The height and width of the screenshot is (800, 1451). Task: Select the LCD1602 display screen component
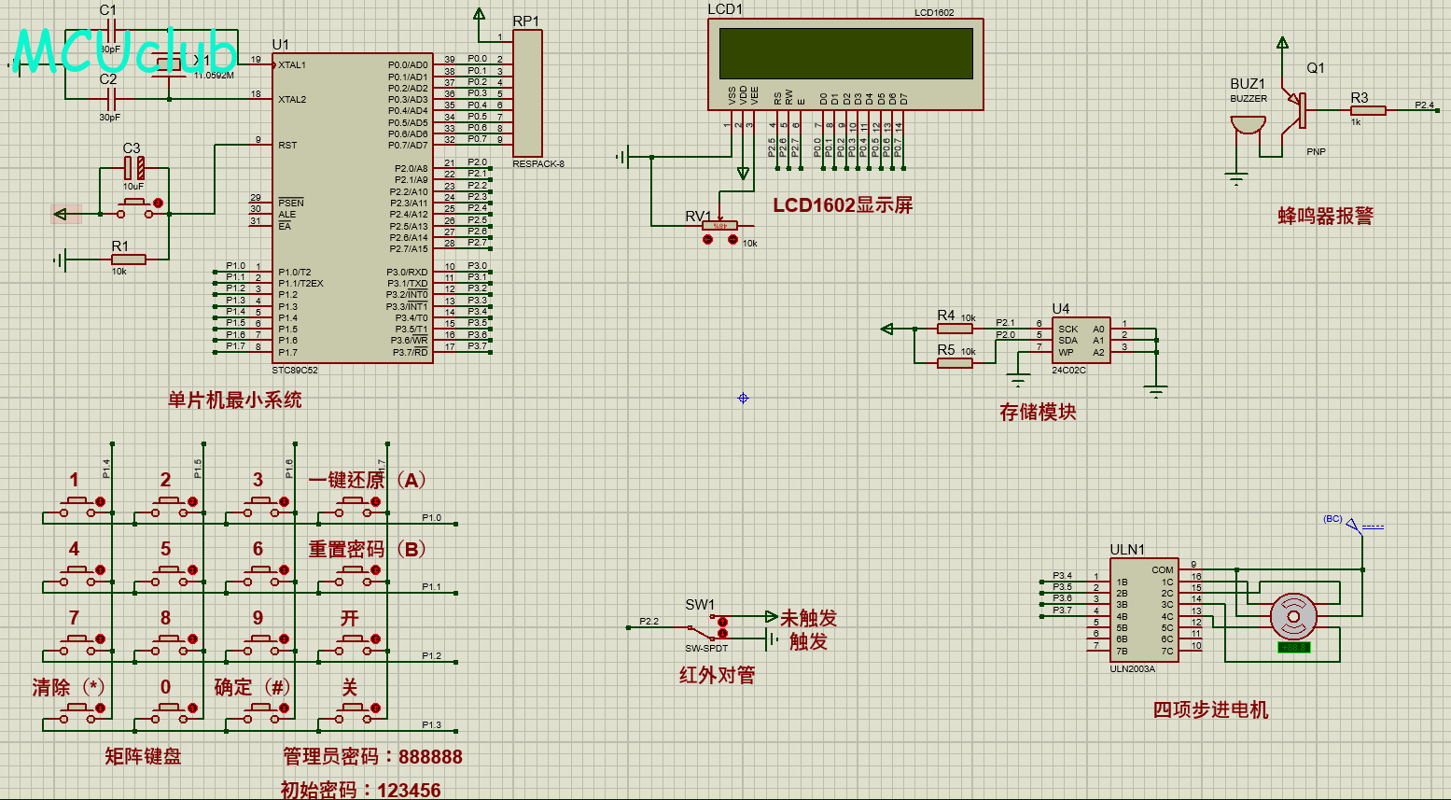click(x=844, y=54)
